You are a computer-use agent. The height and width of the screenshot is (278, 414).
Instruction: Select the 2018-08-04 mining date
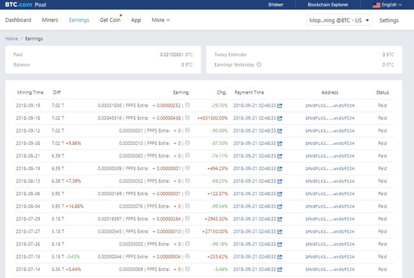pos(28,206)
